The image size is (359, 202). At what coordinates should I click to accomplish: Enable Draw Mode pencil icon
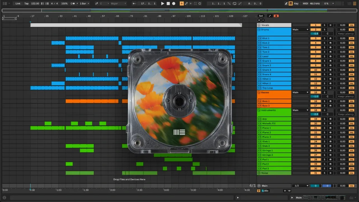click(286, 4)
